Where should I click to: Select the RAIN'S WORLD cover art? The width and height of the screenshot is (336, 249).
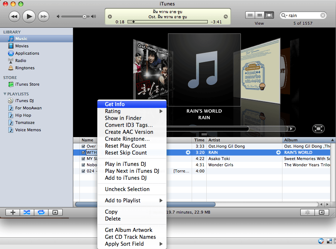[x=204, y=70]
